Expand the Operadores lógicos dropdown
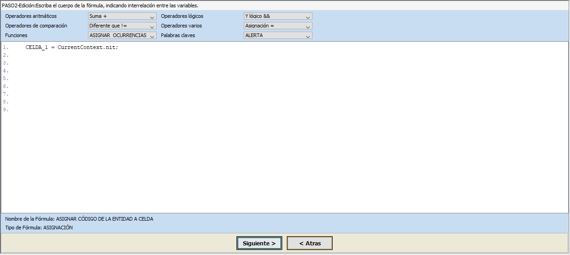This screenshot has width=570, height=255. pos(278,16)
